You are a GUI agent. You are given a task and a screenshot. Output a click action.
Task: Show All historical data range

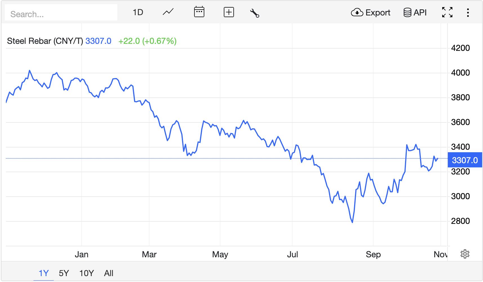109,273
